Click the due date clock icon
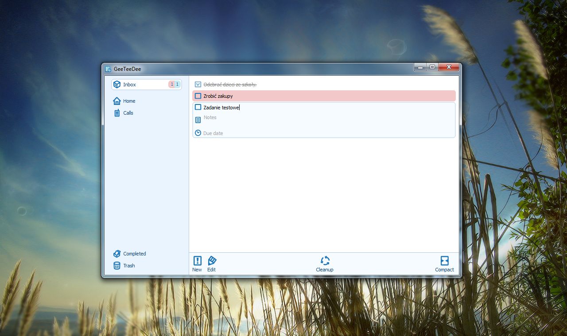 pyautogui.click(x=198, y=133)
